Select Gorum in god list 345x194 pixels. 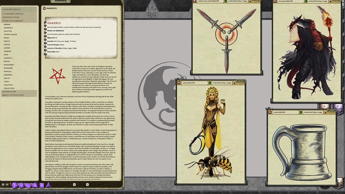coord(7,44)
